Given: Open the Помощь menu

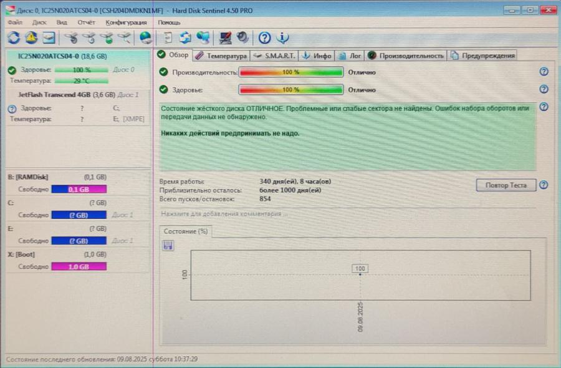Looking at the screenshot, I should coord(169,22).
